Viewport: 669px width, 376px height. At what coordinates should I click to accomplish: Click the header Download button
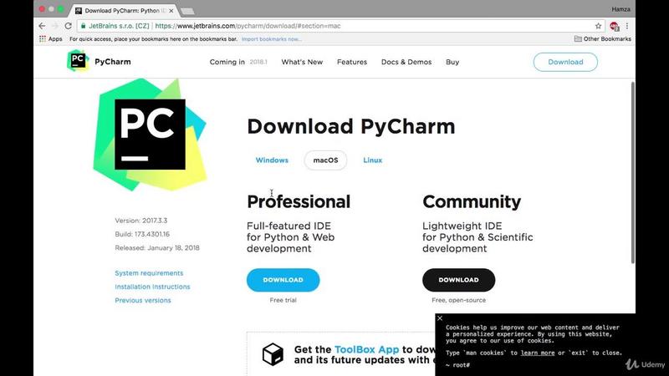coord(565,62)
